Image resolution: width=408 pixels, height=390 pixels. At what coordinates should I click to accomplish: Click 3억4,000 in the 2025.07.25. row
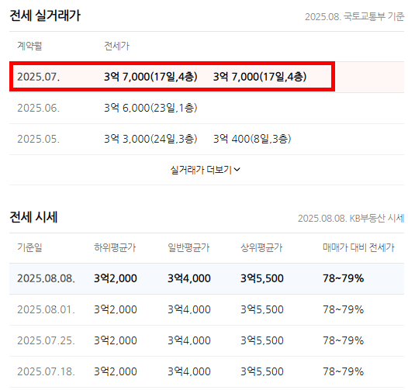coord(189,340)
